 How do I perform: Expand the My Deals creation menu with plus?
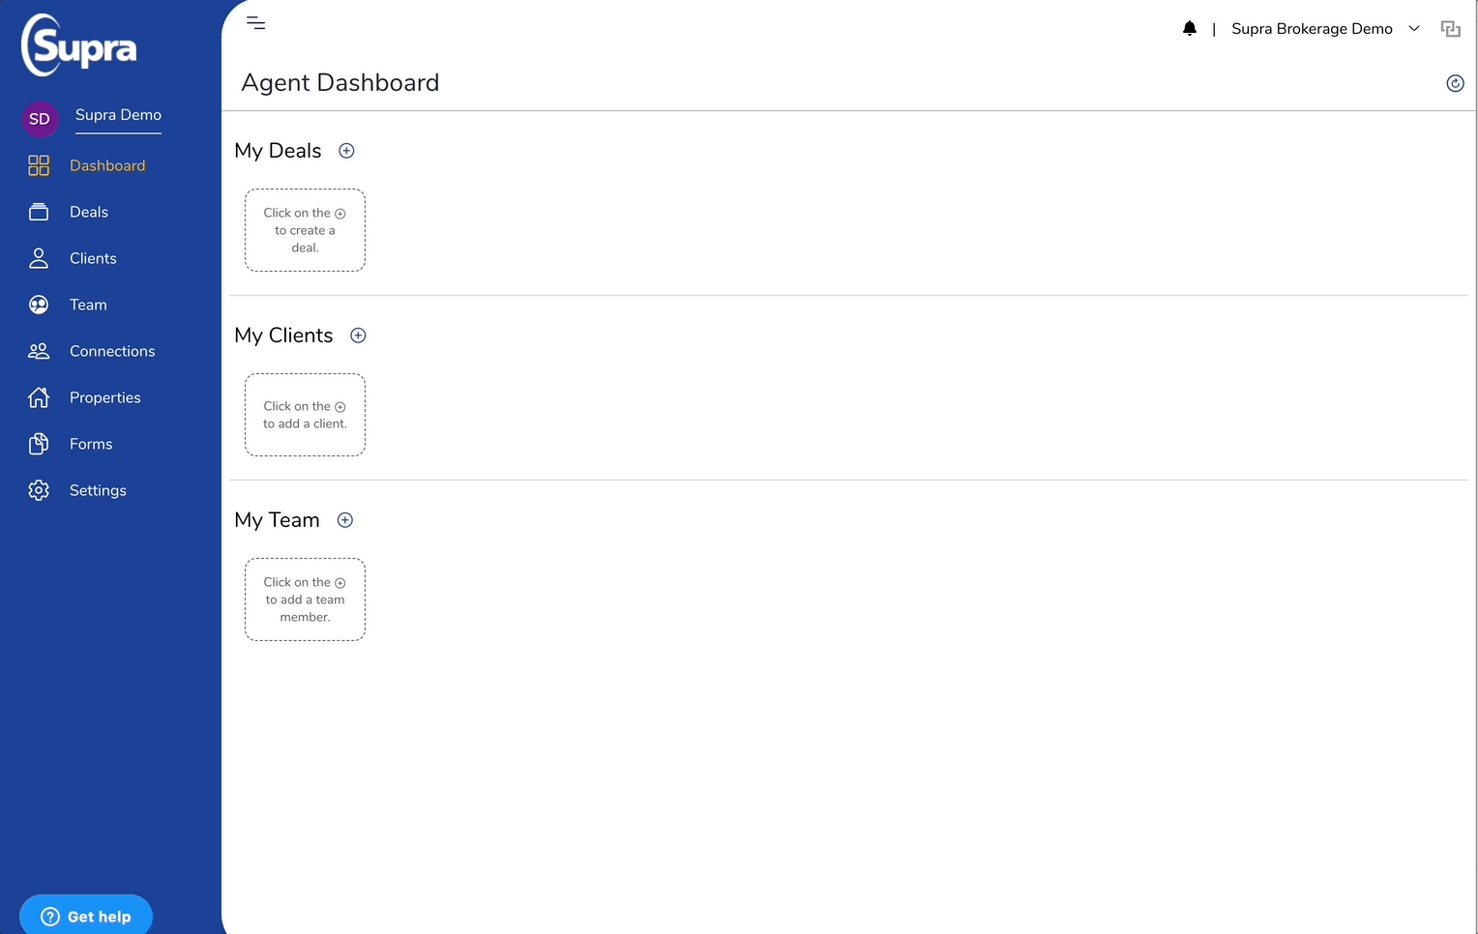[x=346, y=151]
